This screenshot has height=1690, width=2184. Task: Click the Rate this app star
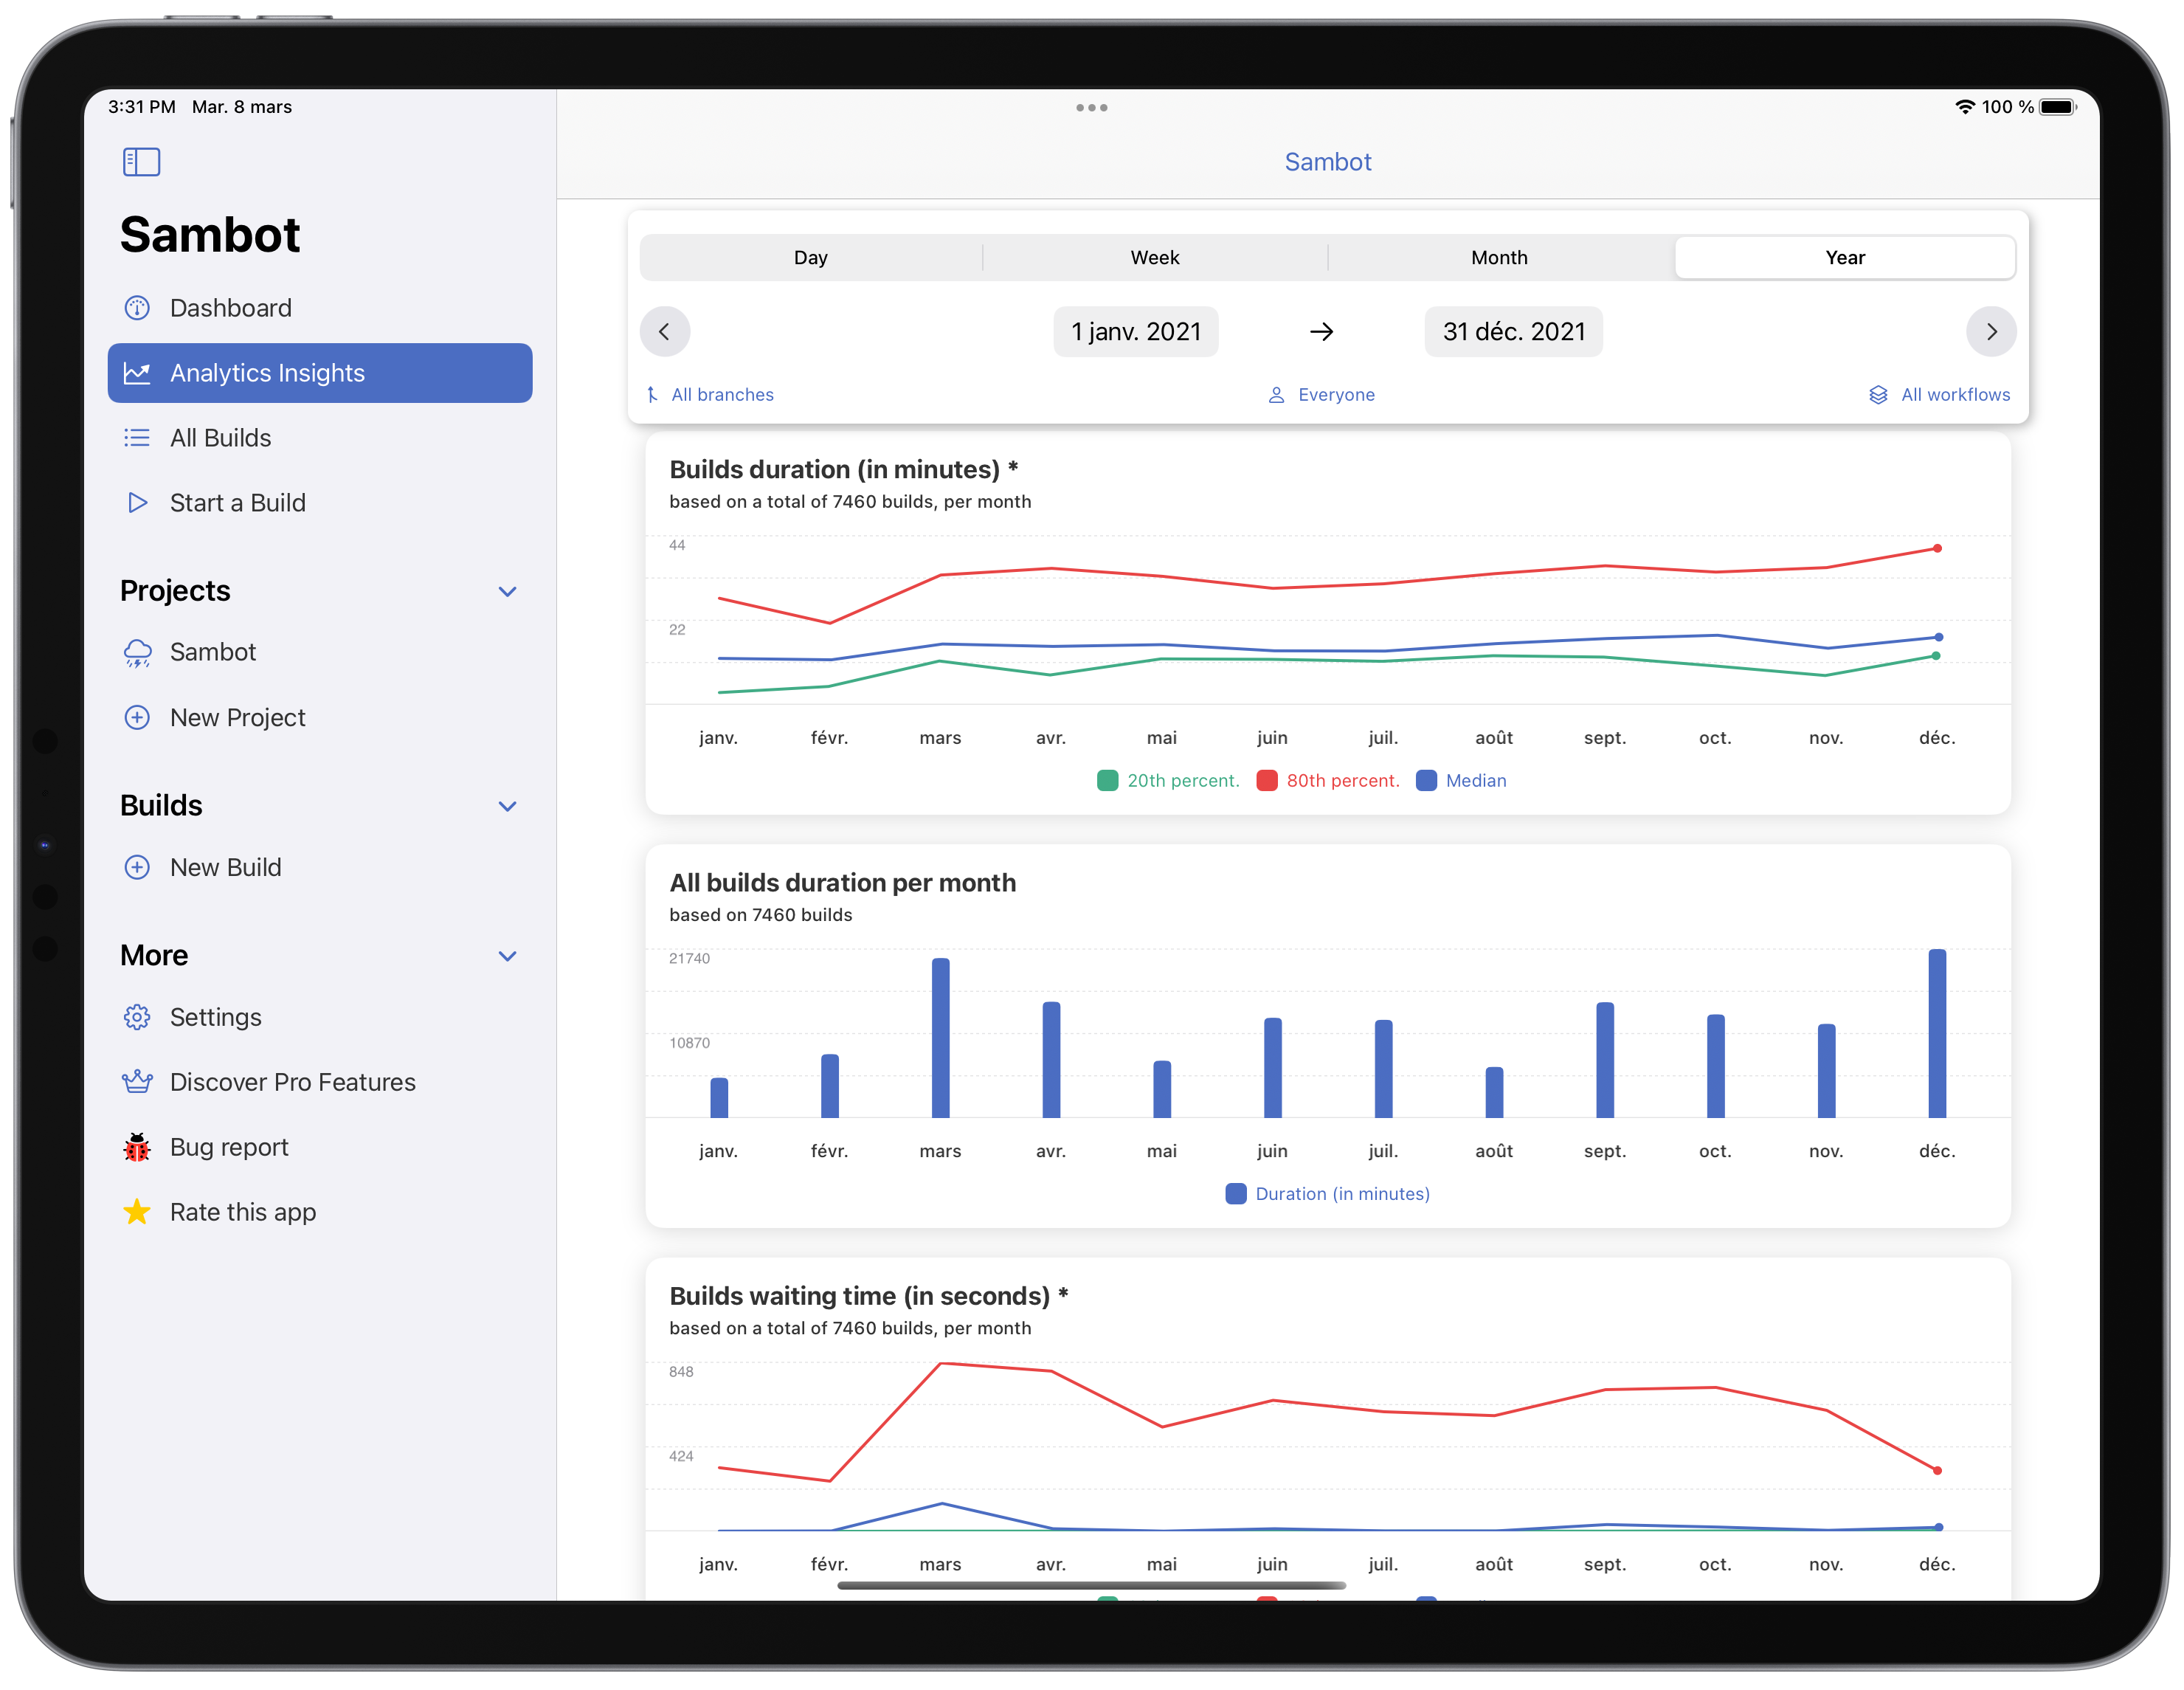138,1213
